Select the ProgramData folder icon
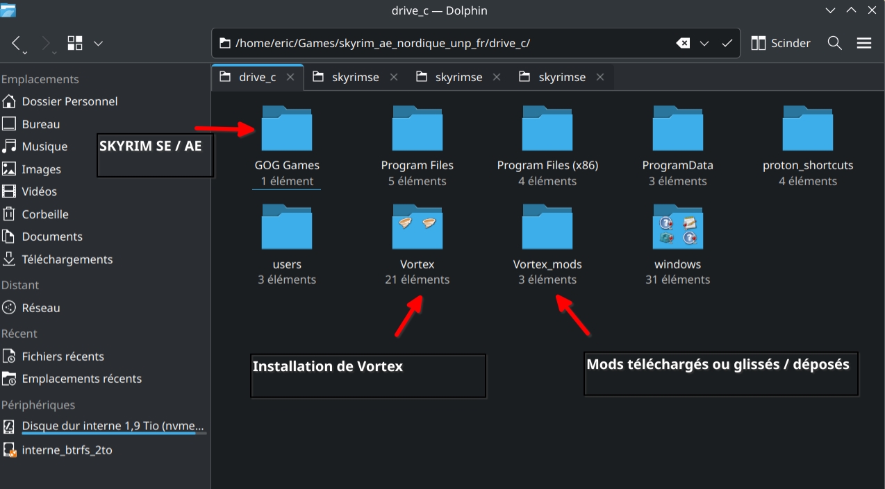Viewport: 885px width, 489px height. click(x=677, y=128)
